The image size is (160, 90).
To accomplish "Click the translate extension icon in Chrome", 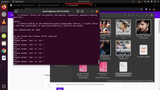I will (146, 9).
